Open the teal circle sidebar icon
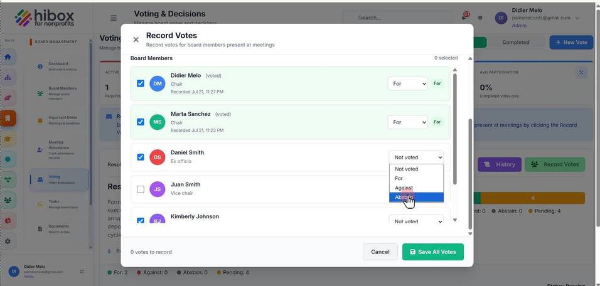600x286 pixels. pyautogui.click(x=8, y=159)
